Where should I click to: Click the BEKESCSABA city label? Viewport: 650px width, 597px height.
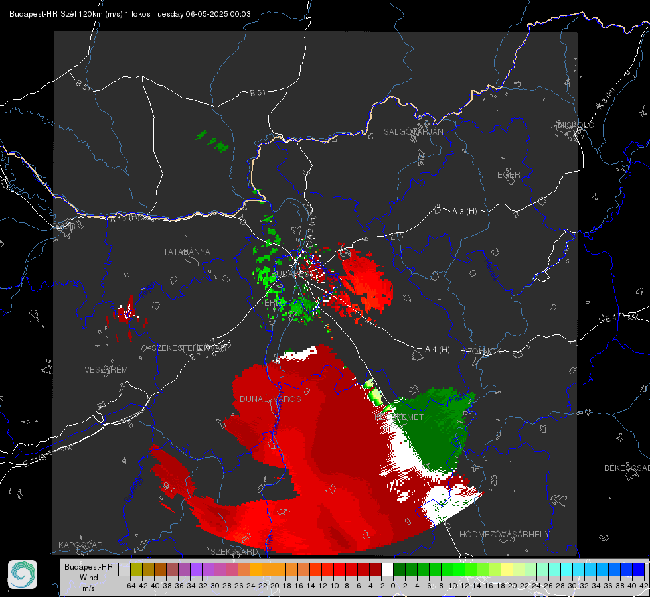[x=627, y=468]
